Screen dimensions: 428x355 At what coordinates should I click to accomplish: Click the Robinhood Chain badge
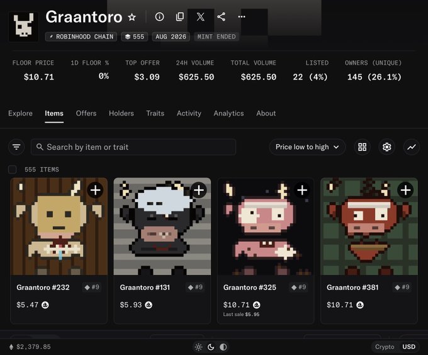pos(81,37)
